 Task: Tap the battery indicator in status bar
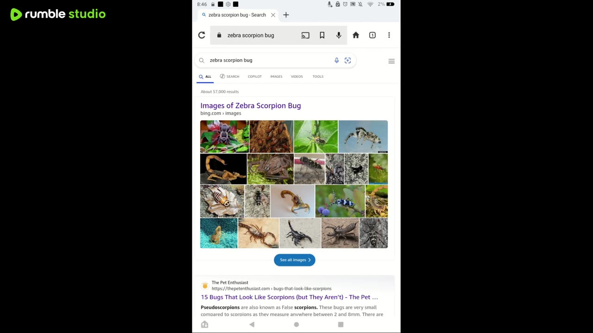pos(391,4)
